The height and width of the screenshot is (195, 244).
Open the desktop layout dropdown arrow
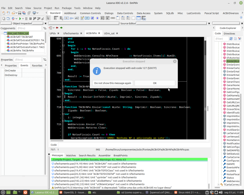coord(37,13)
